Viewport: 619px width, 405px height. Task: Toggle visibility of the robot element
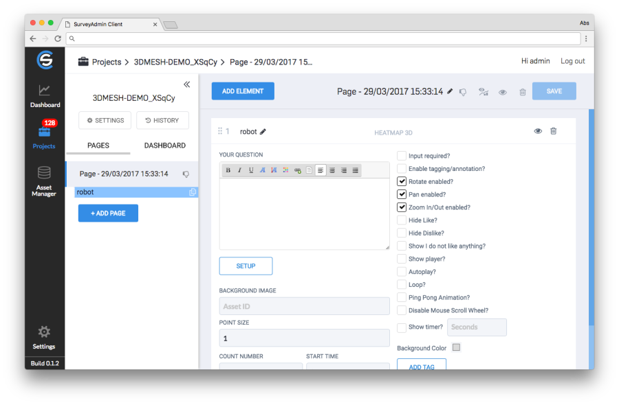click(538, 131)
